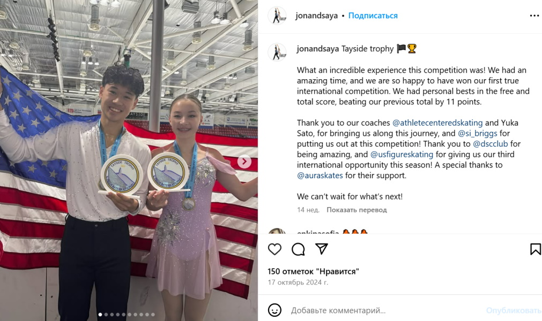Viewport: 542px width, 321px height.
Task: Open emoji picker smiley icon
Action: pos(275,310)
